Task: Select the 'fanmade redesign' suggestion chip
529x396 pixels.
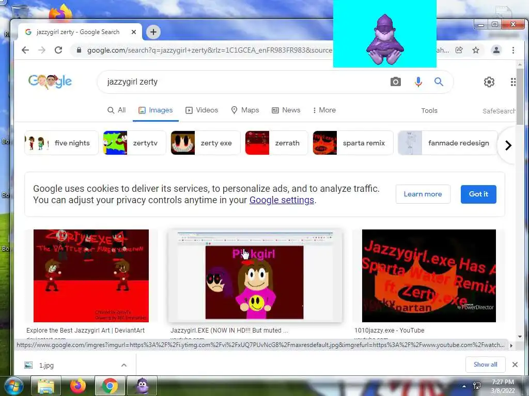Action: tap(448, 143)
